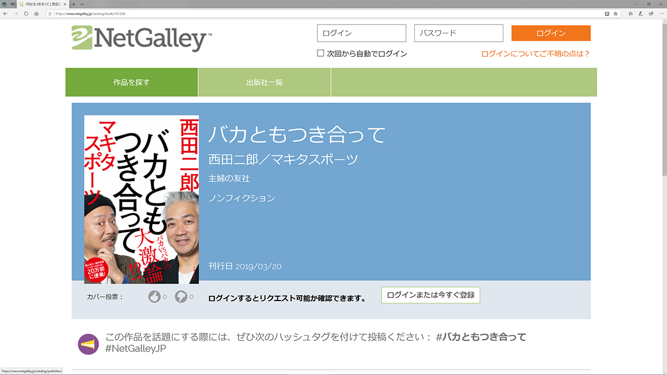
Task: Click the カバー投票 label
Action: coord(105,297)
